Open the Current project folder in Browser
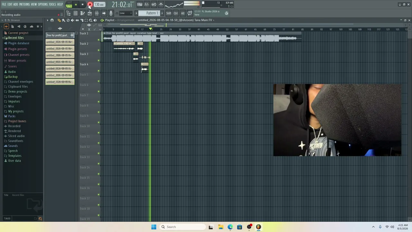412x232 pixels. (18, 33)
